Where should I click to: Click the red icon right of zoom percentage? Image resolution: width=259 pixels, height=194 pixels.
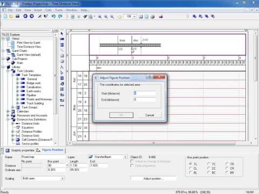(161, 17)
